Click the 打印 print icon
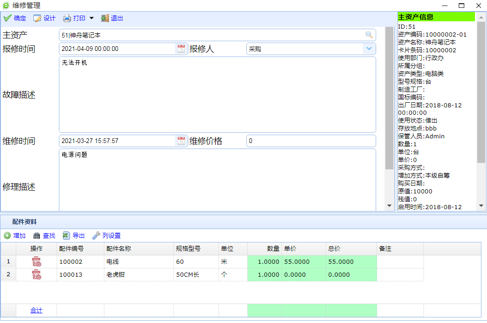 67,19
